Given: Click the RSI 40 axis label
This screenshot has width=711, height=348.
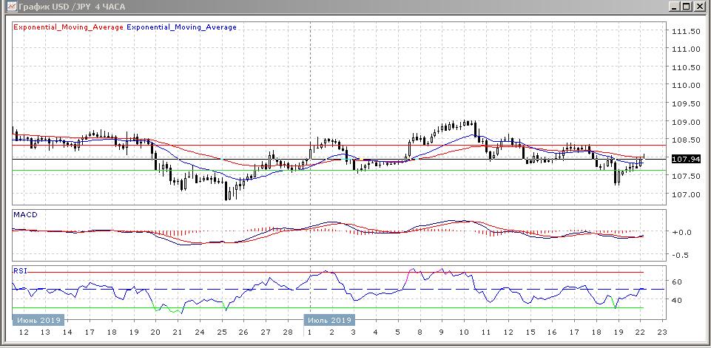Looking at the screenshot, I should tap(676, 300).
